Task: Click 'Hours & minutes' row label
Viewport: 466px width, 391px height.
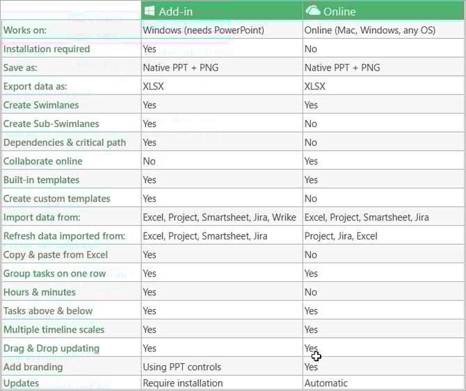Action: [x=40, y=292]
